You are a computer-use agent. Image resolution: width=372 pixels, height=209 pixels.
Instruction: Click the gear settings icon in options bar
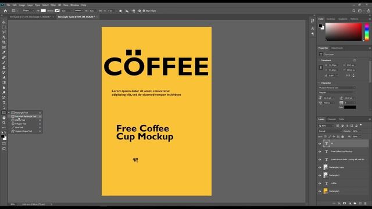(x=139, y=11)
